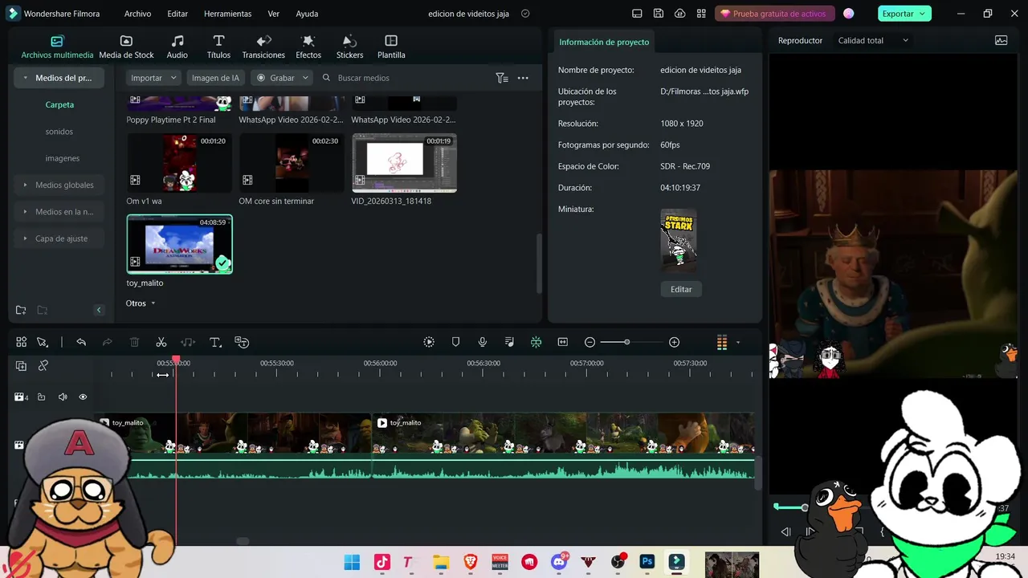Open the Archivo menu
Image resolution: width=1028 pixels, height=578 pixels.
coord(137,14)
